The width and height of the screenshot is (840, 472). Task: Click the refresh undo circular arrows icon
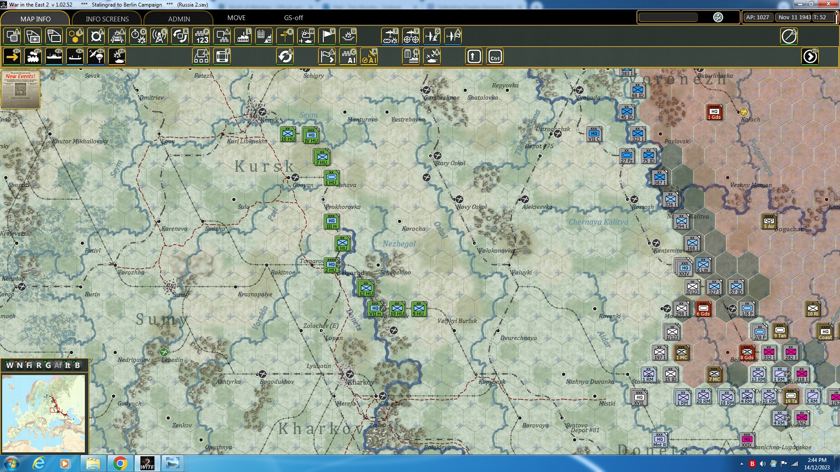[x=285, y=57]
